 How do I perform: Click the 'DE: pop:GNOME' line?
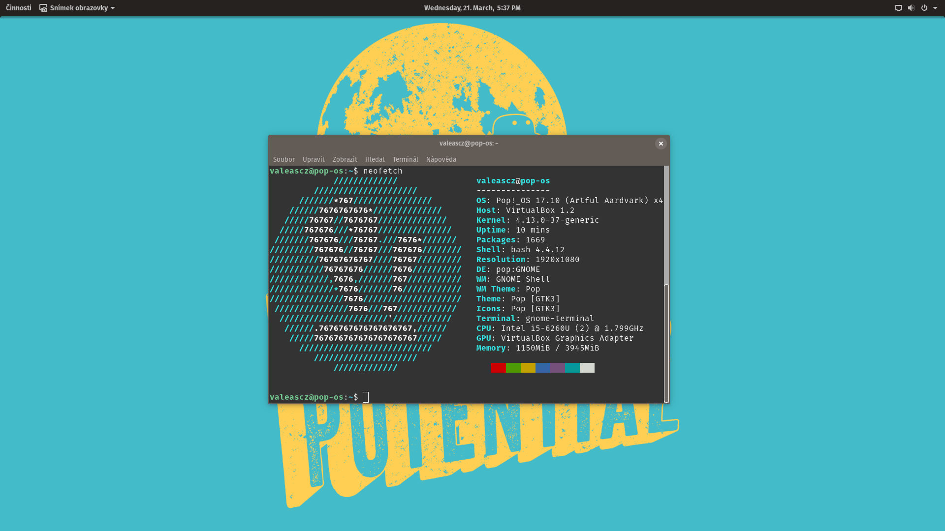pos(508,269)
